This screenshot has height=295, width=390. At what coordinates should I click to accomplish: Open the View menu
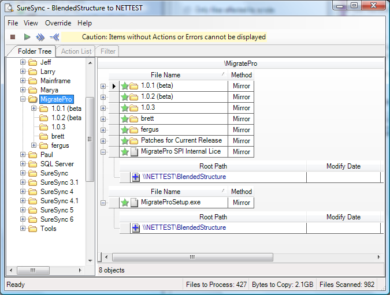[x=31, y=23]
